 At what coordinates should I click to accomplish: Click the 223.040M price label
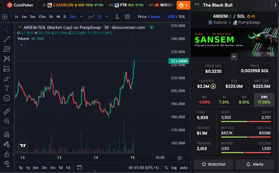(x=178, y=61)
